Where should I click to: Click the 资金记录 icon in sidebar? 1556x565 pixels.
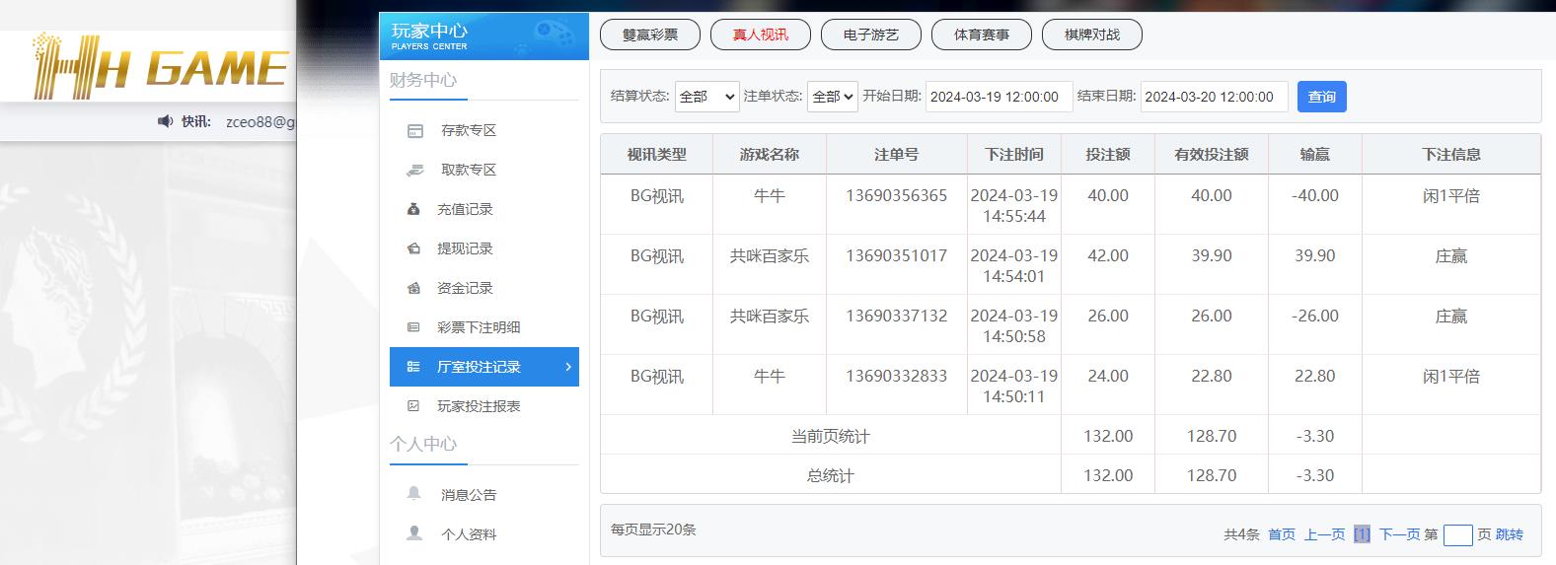tap(414, 288)
